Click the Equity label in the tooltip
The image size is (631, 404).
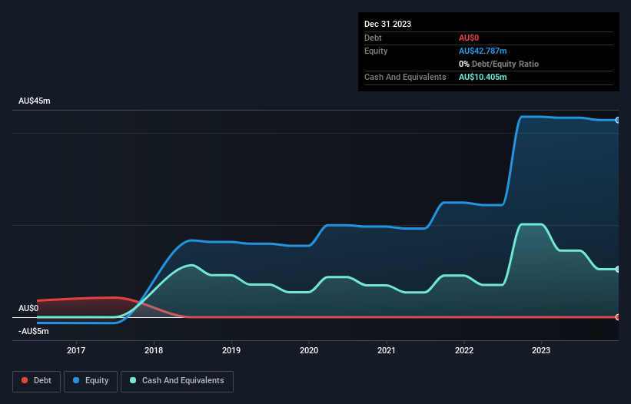click(x=376, y=51)
